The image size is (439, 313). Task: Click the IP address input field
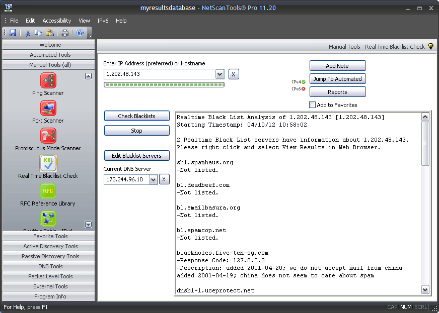[160, 74]
